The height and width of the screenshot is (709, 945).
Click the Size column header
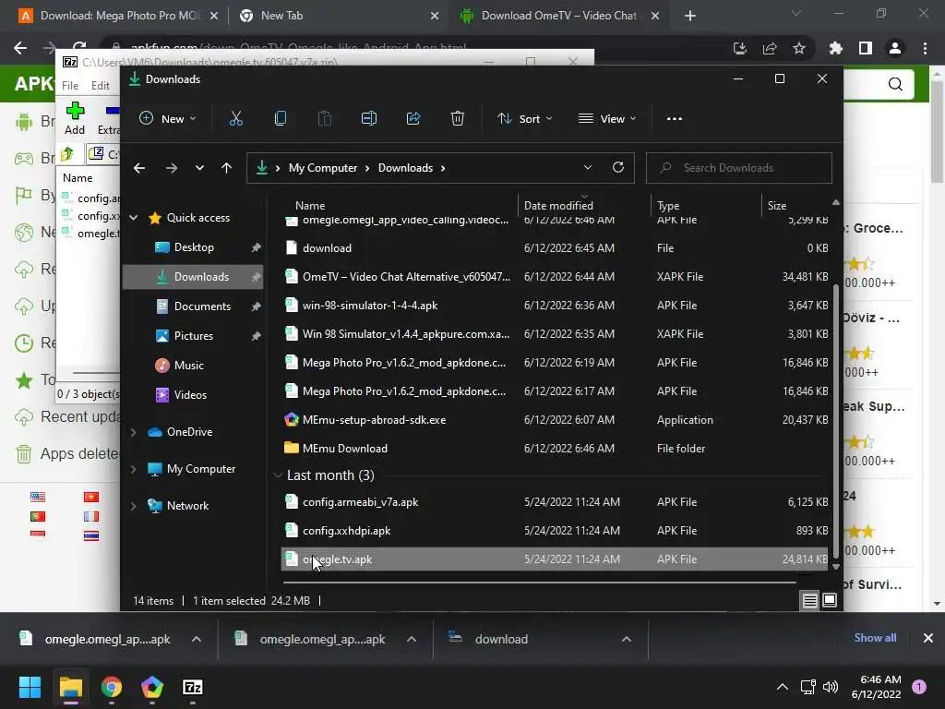tap(776, 206)
